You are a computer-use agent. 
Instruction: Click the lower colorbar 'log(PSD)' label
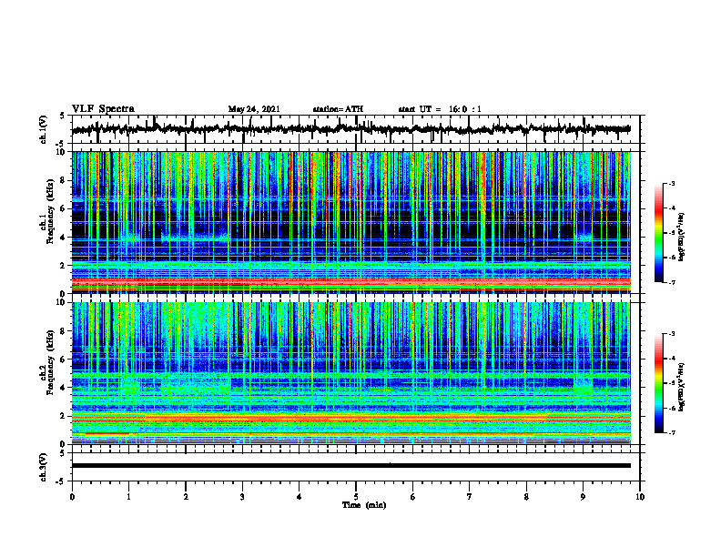pos(682,387)
